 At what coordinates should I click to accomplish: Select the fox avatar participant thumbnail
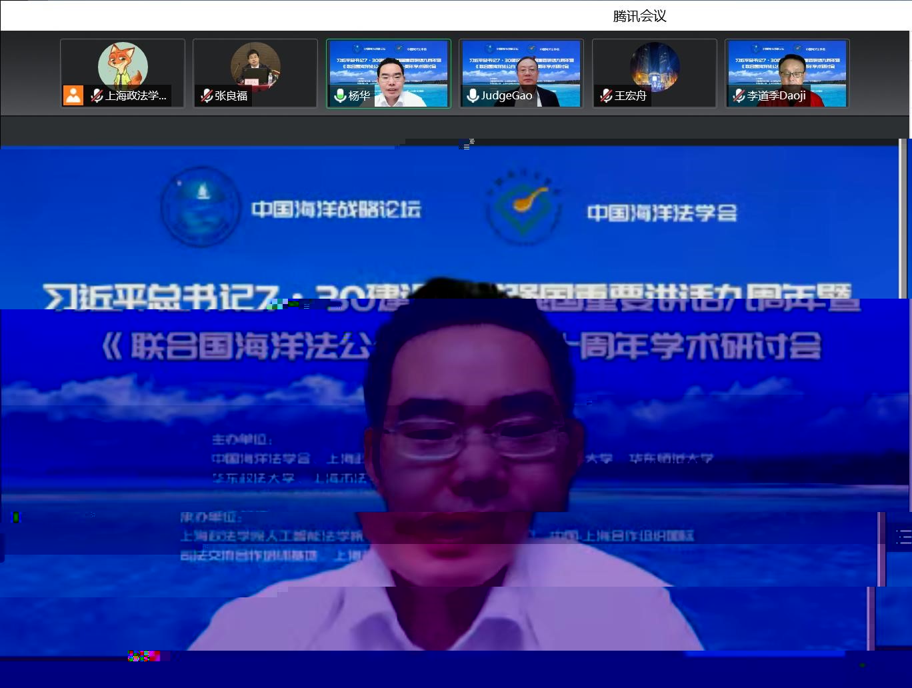click(x=123, y=73)
